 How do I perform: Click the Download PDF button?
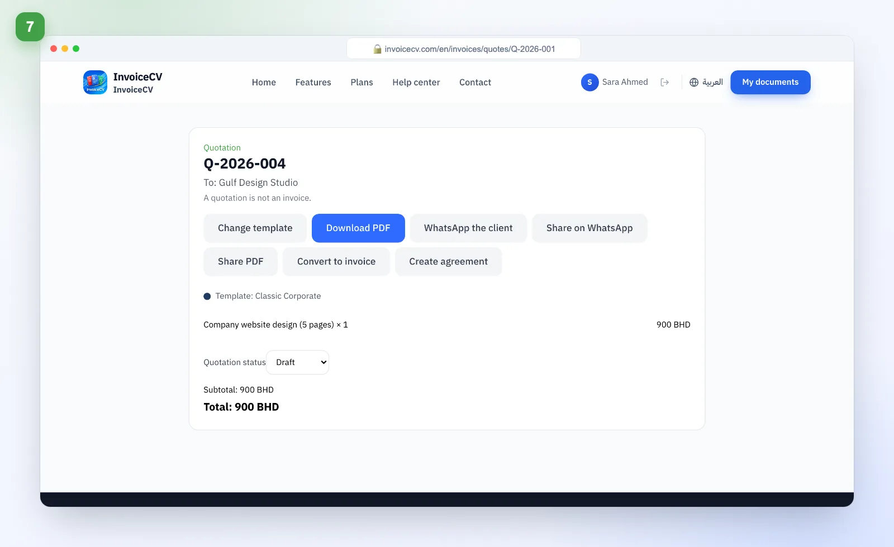pos(358,228)
